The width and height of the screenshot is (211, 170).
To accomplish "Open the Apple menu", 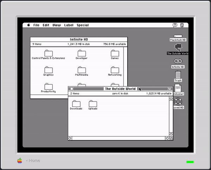I will click(28, 25).
